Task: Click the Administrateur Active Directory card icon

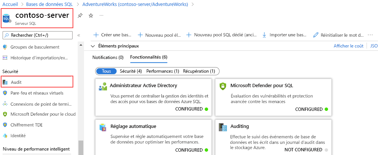Action: 103,86
